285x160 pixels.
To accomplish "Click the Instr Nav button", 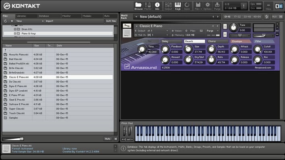I will click(x=111, y=21).
